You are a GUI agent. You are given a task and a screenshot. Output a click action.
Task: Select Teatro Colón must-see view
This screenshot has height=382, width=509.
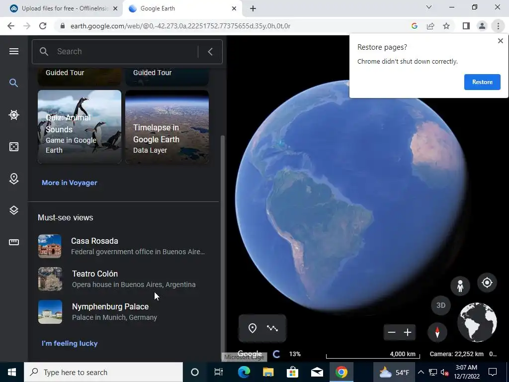(123, 279)
